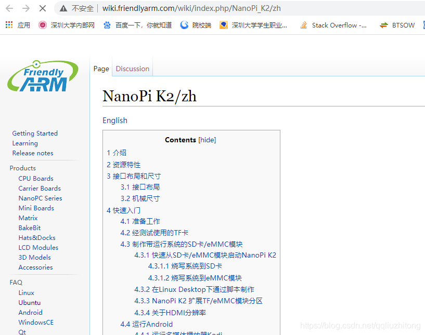Open the Qt FAQ link
Viewport: 425px width, 335px height.
pos(22,332)
